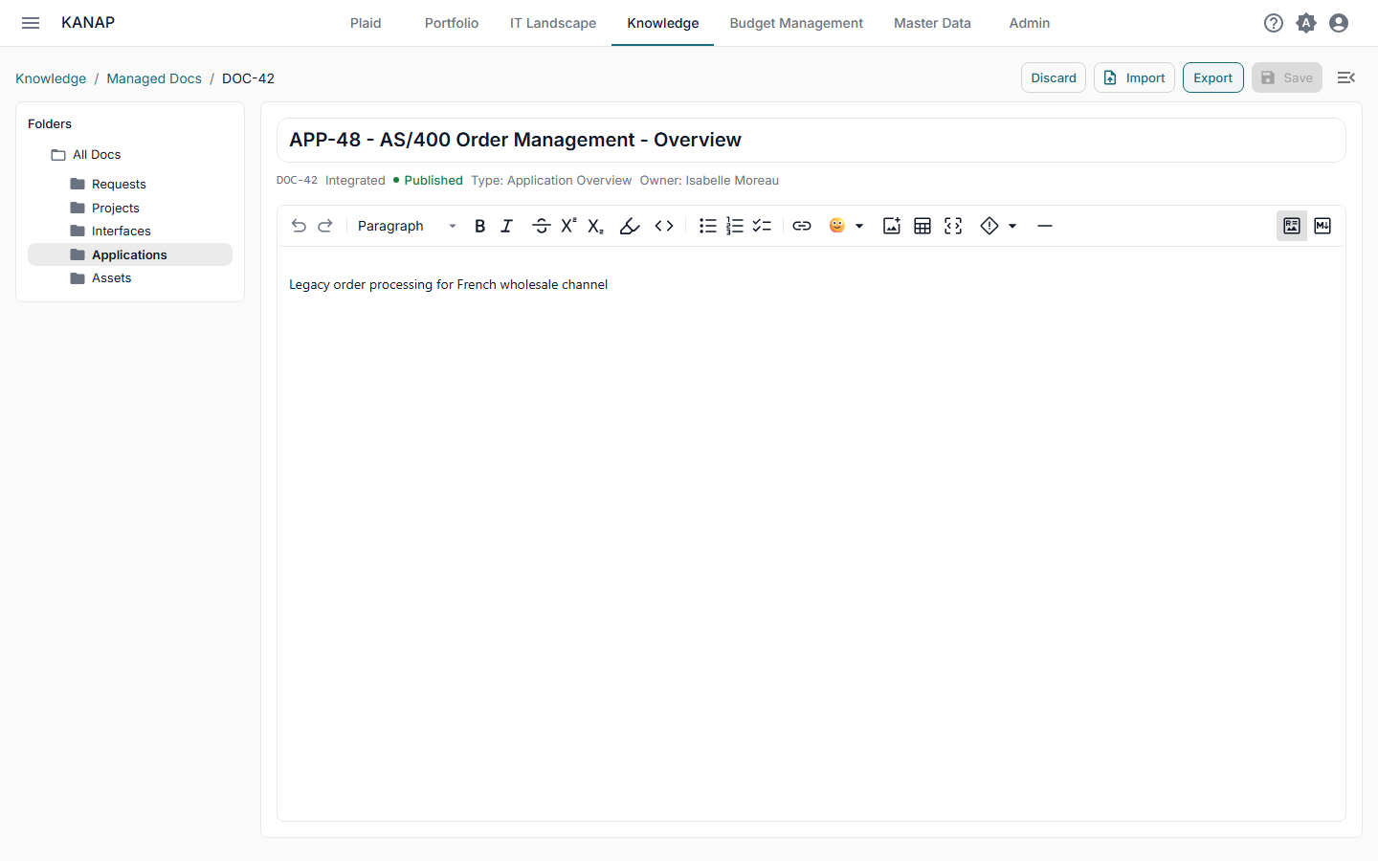The height and width of the screenshot is (861, 1378).
Task: Edit the document title field
Action: coord(811,140)
